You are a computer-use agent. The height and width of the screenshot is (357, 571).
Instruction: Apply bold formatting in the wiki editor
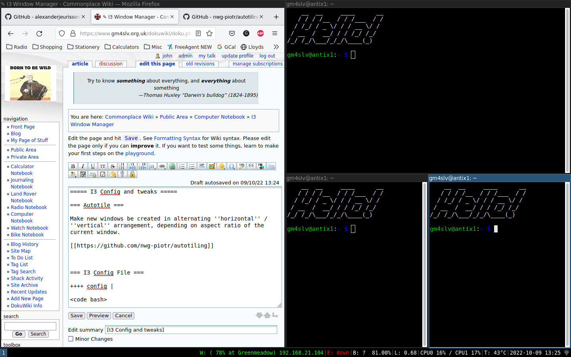[x=73, y=166]
